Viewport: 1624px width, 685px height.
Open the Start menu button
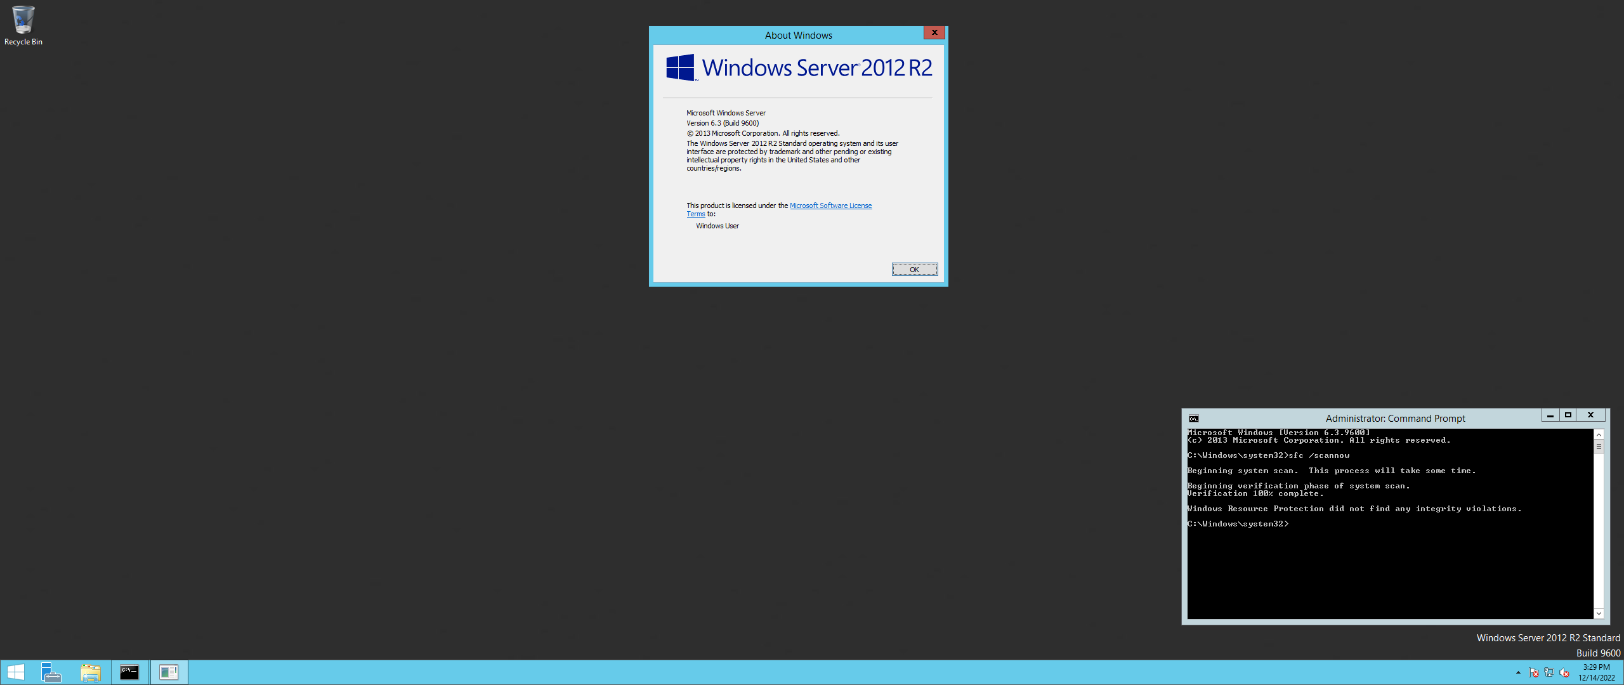tap(15, 672)
